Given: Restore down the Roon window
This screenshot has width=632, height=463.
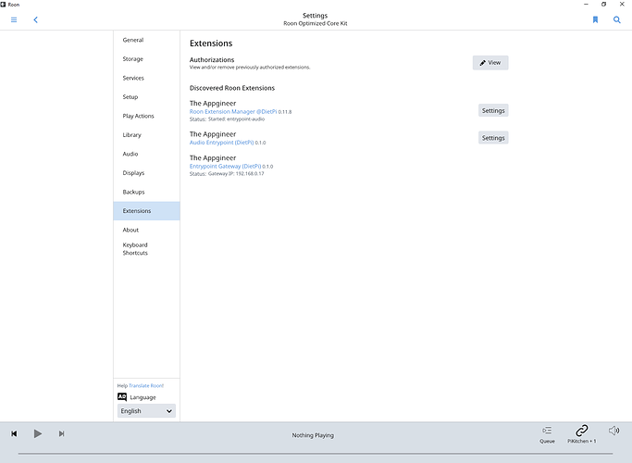Looking at the screenshot, I should pos(603,4).
